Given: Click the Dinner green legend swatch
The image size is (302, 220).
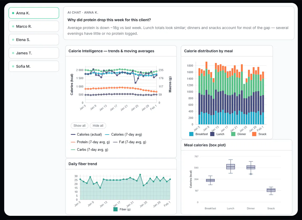Looking at the screenshot, I should click(233, 134).
